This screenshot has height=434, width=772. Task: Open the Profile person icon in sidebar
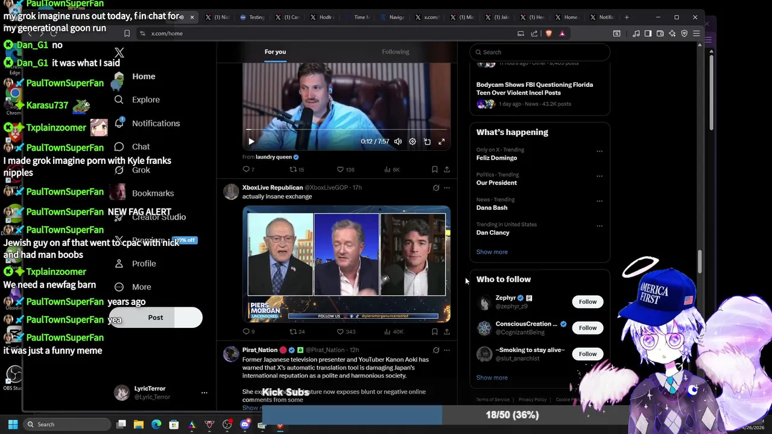119,263
